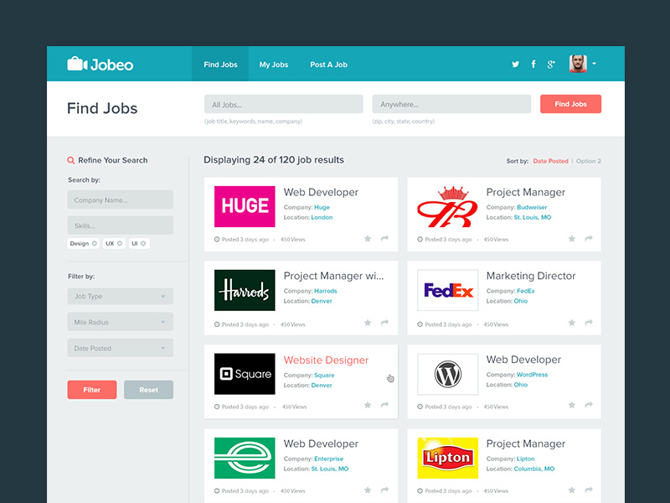Screen dimensions: 670x503
Task: Click the London location link
Action: tap(322, 217)
